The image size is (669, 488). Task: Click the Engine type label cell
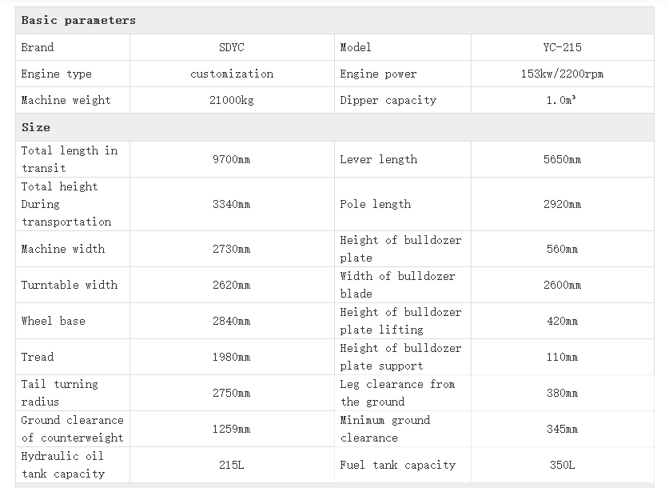click(x=57, y=74)
